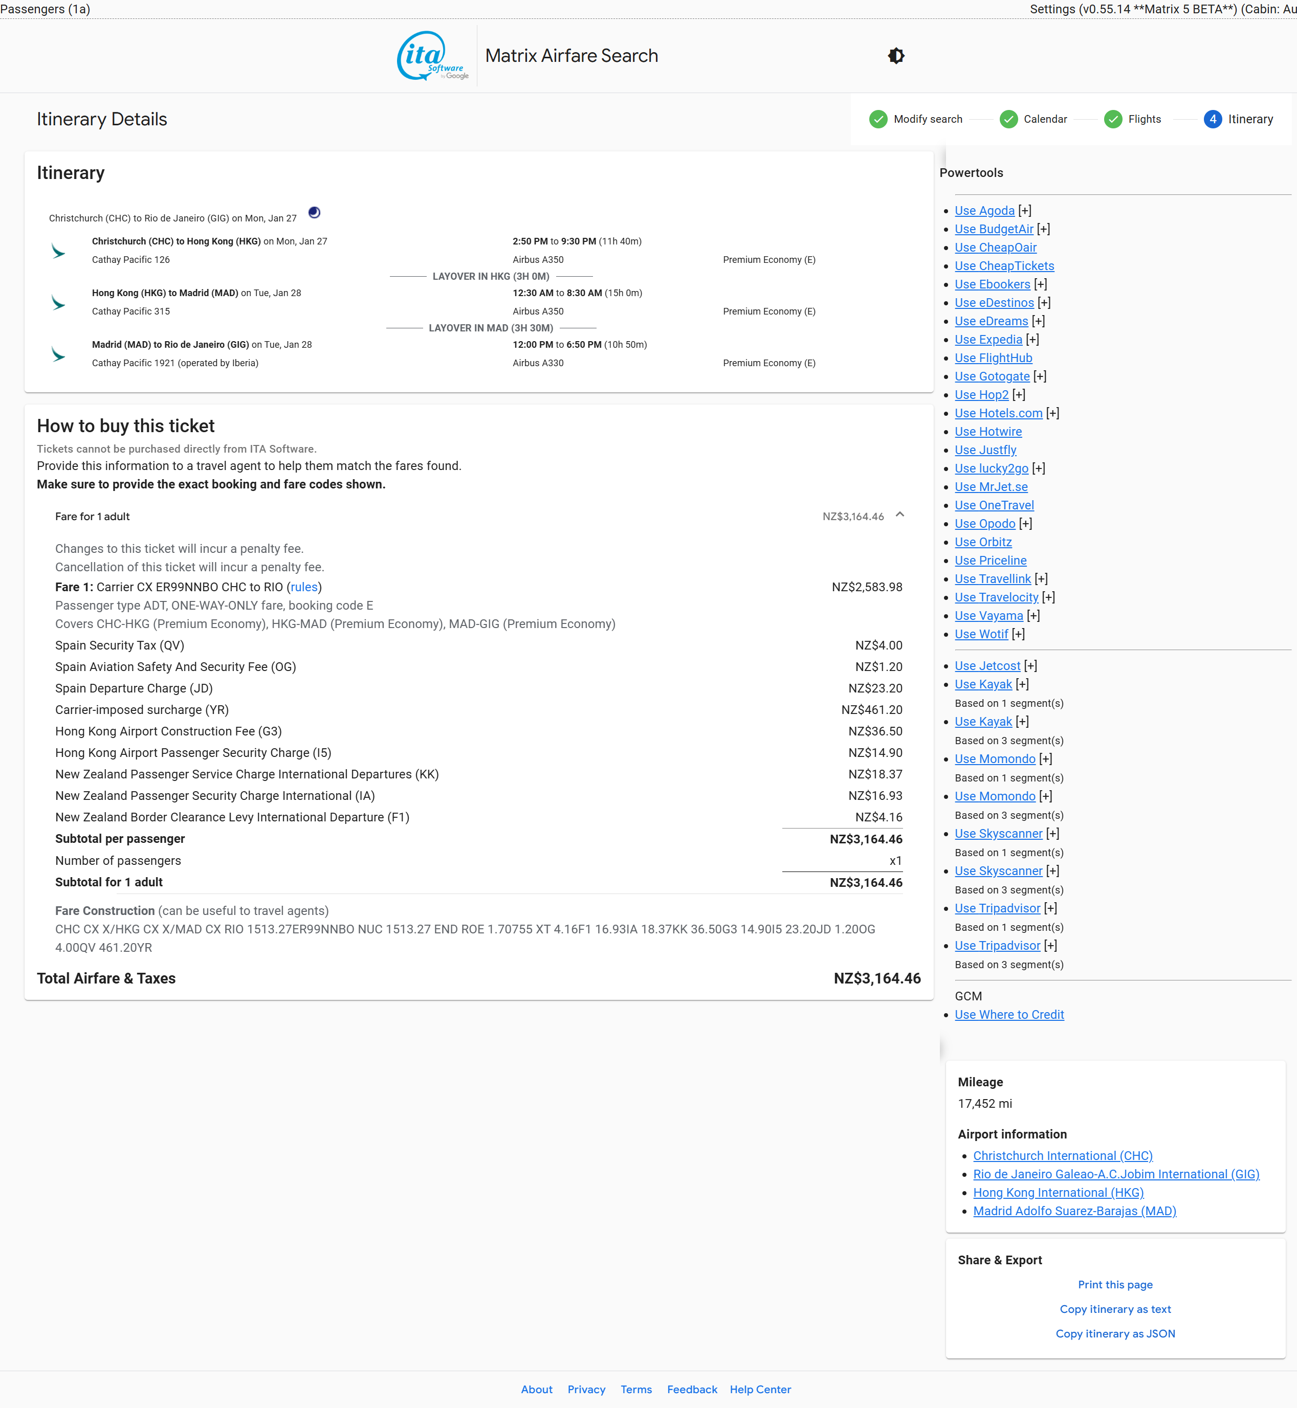Click Cathay Pacific logo for flight 1921
Screen dimensions: 1297x1408
point(58,354)
